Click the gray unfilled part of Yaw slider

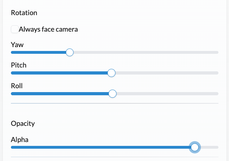(x=146, y=52)
